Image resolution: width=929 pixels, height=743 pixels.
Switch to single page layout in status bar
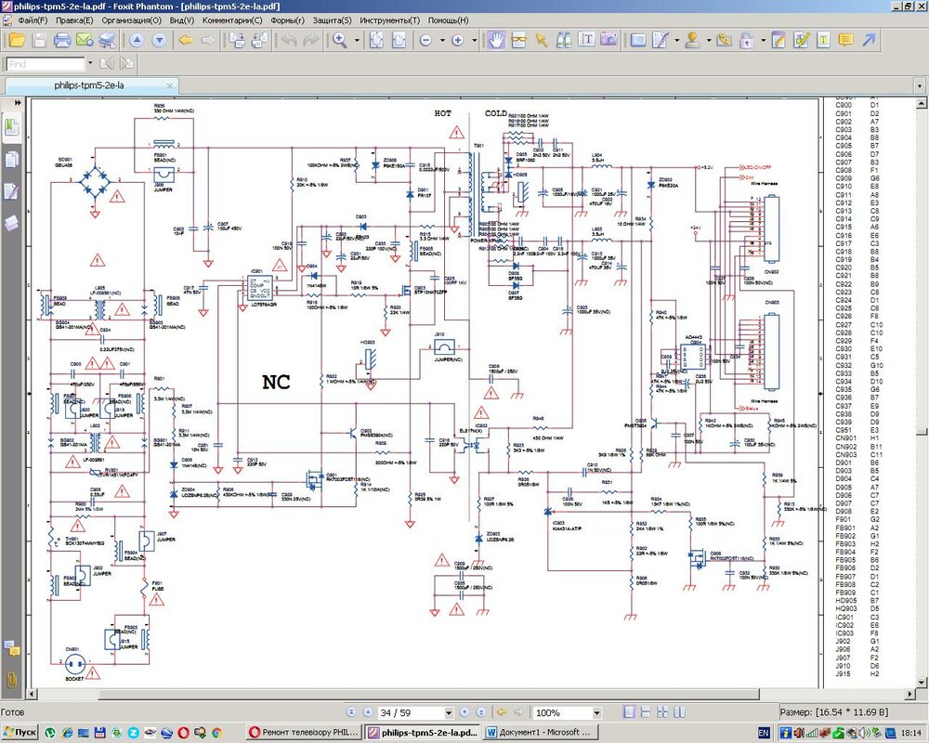pyautogui.click(x=631, y=712)
